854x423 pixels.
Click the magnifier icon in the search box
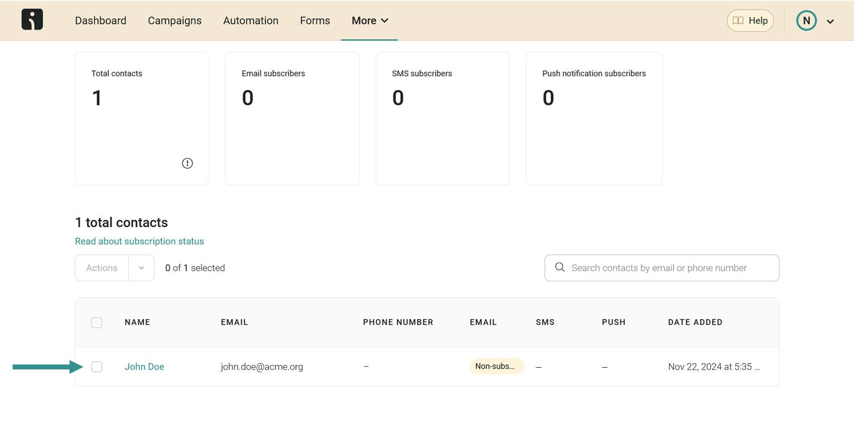(x=560, y=268)
